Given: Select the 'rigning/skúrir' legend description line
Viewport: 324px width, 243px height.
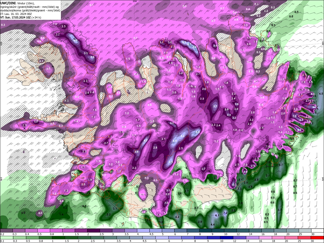Looking at the screenshot, I should (x=30, y=7).
